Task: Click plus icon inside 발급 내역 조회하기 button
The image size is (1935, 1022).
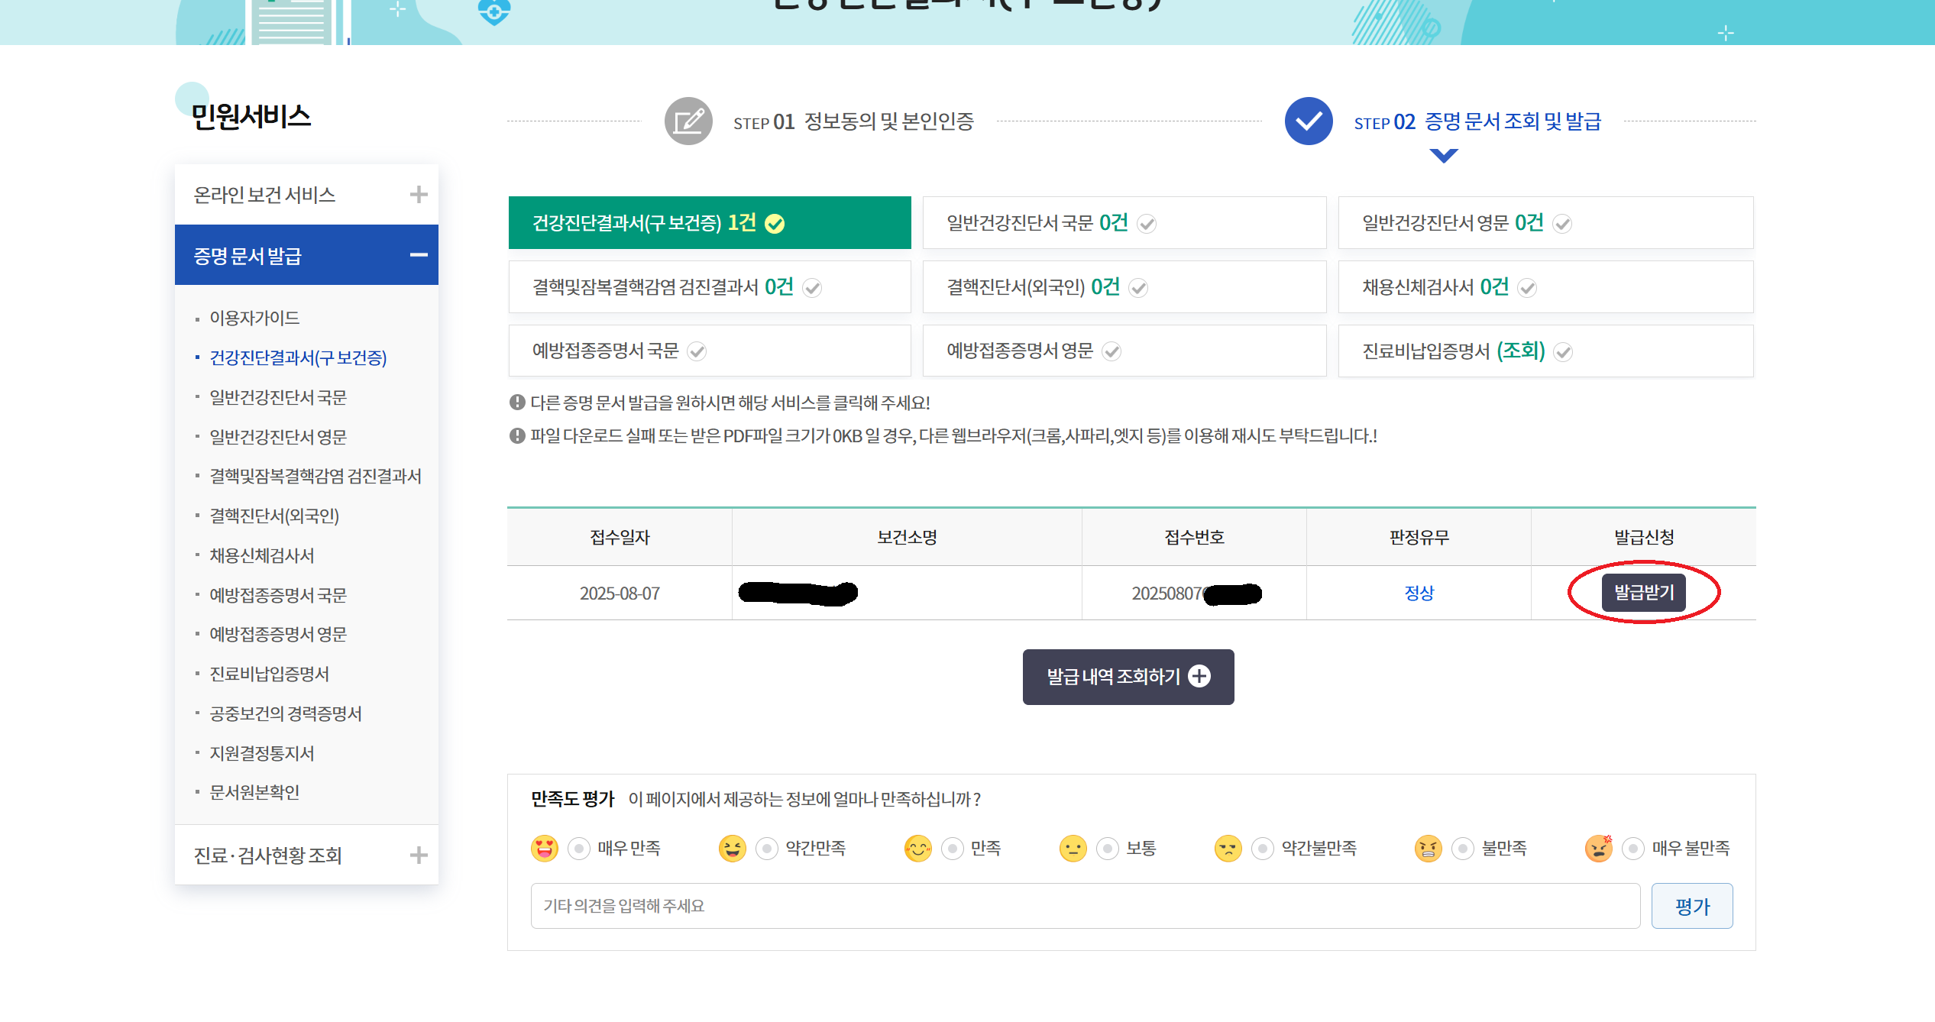Action: [1203, 676]
